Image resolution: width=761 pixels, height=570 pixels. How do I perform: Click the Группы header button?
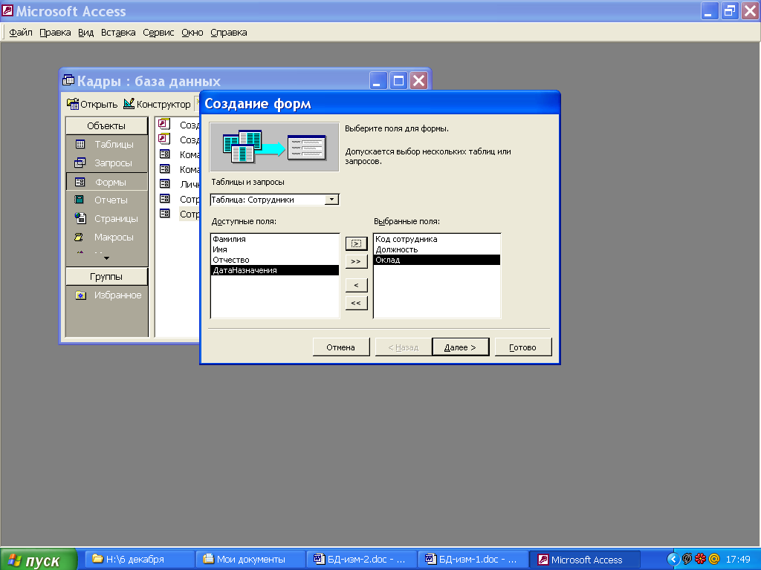pos(106,277)
